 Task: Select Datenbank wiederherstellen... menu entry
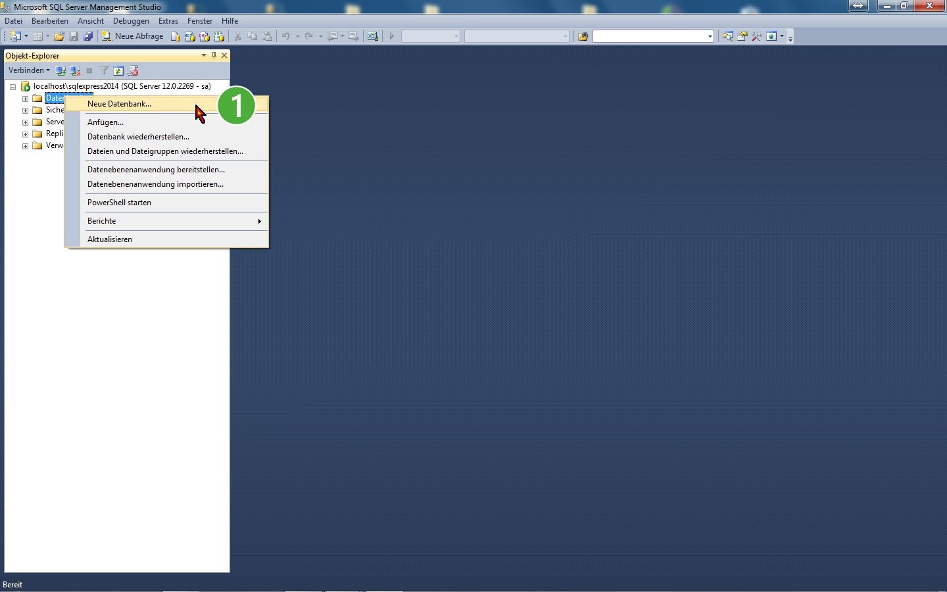(166, 137)
